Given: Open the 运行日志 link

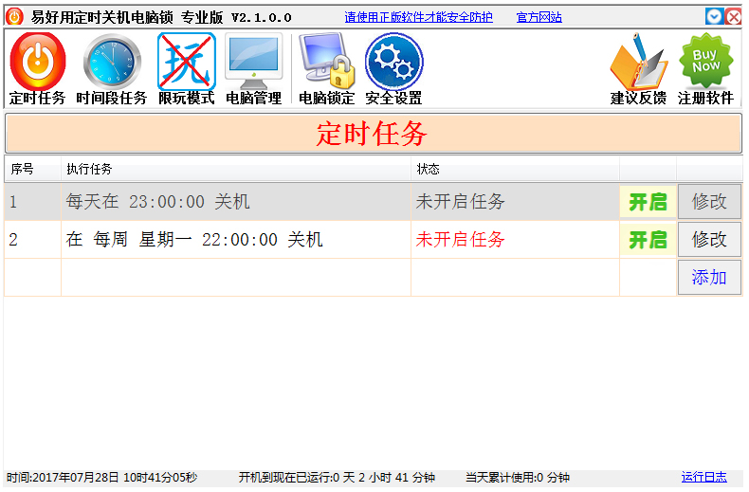Looking at the screenshot, I should coord(703,477).
